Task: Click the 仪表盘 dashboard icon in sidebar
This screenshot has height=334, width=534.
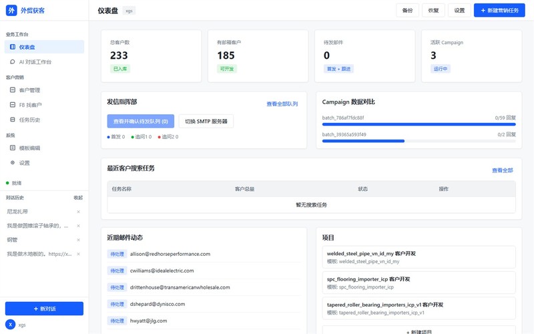Action: 13,47
